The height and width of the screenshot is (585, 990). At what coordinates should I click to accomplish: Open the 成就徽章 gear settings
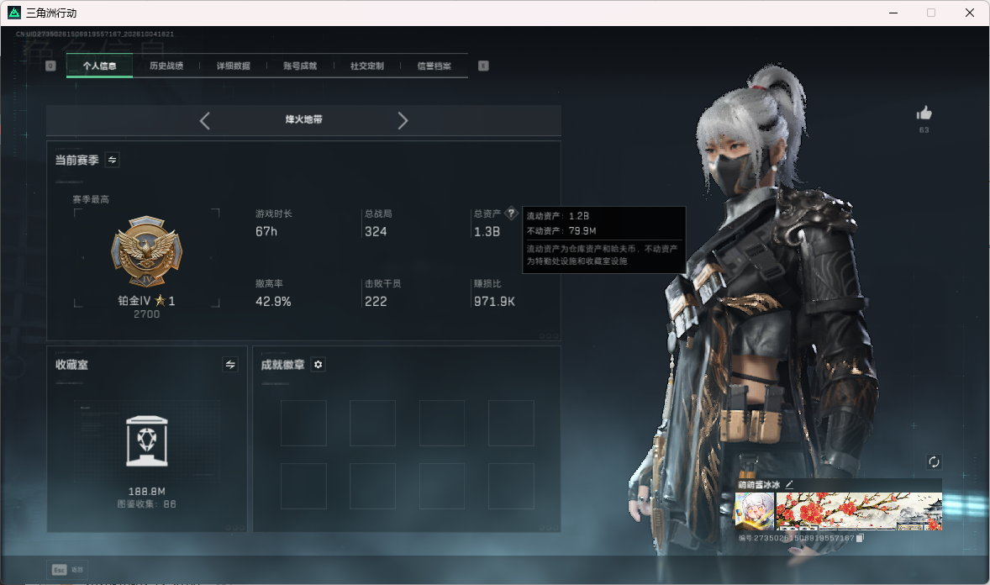click(x=319, y=365)
